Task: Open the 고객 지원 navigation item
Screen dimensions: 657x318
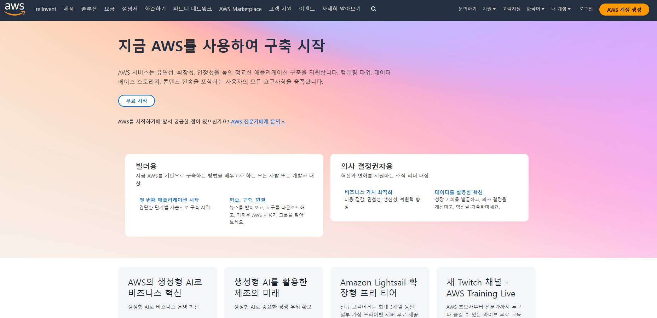Action: tap(280, 9)
